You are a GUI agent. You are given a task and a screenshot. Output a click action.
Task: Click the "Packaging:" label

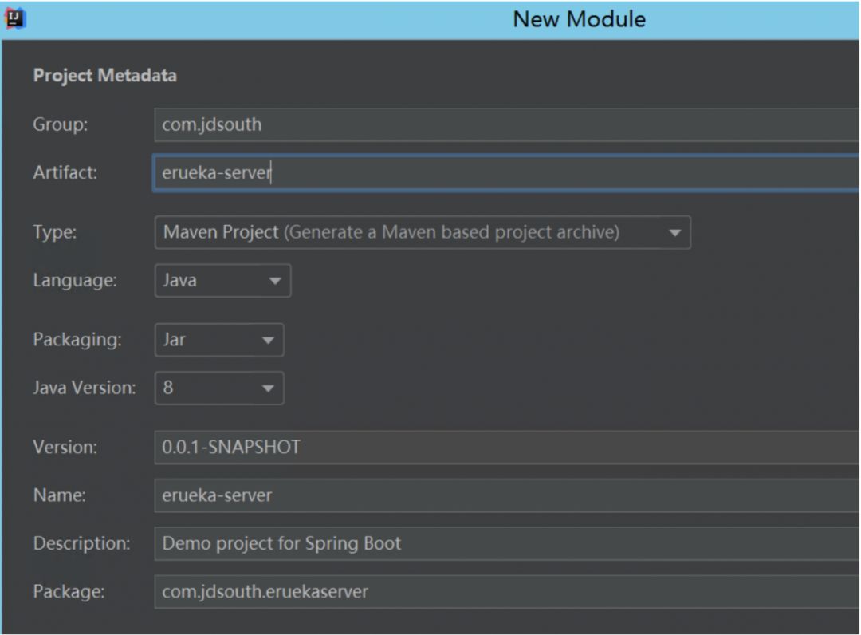click(x=77, y=340)
